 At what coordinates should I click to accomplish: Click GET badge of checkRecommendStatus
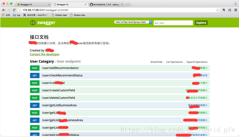point(35,76)
